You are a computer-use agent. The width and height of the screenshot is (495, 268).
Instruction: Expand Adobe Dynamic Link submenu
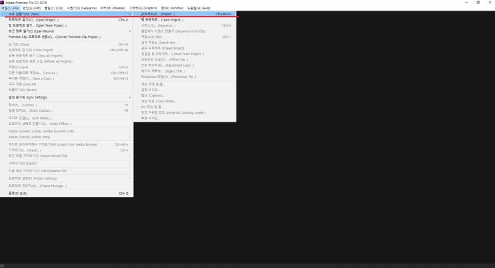67,131
